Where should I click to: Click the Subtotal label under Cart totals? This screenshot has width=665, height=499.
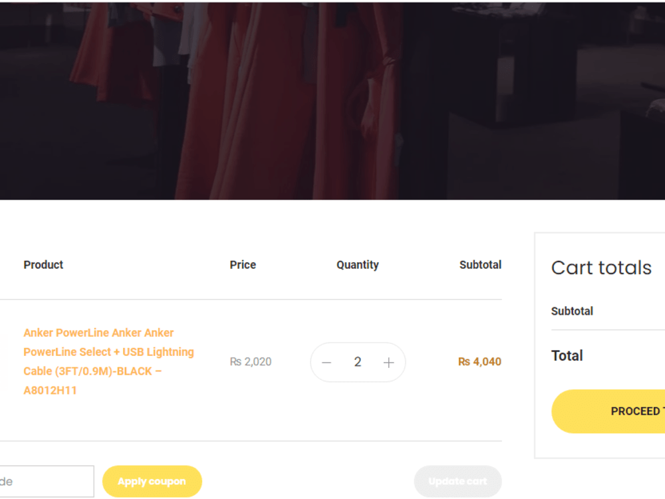[572, 311]
